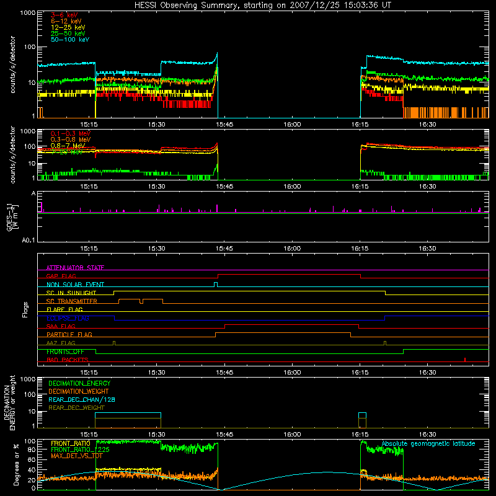Image resolution: width=496 pixels, height=496 pixels.
Task: Click the A0.1 tick on GOES panel
Action: tap(29, 240)
